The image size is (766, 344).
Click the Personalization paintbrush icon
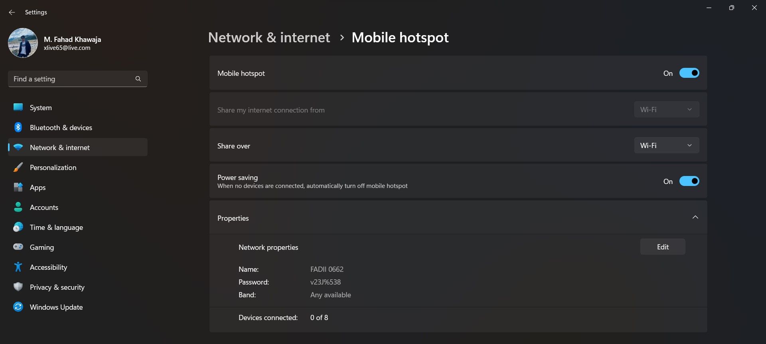(x=18, y=167)
